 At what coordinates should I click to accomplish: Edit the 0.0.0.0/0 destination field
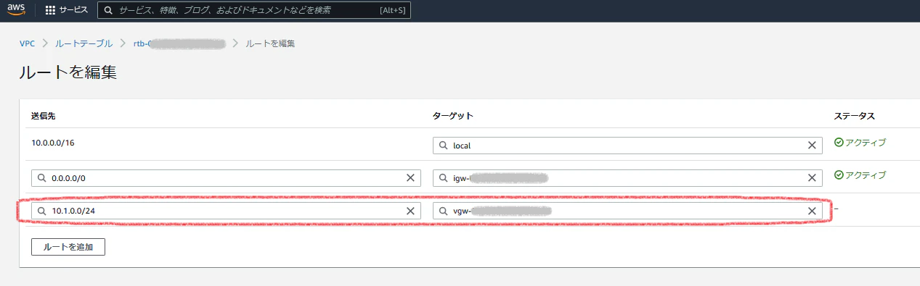pos(226,178)
